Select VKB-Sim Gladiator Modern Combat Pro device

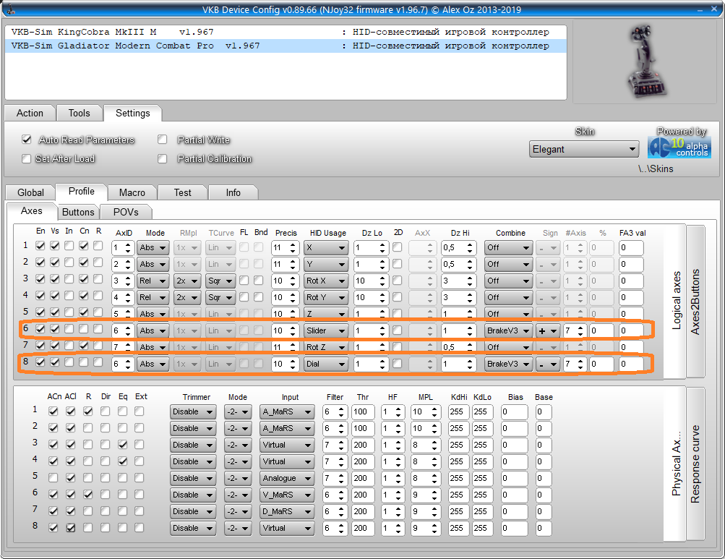(286, 46)
